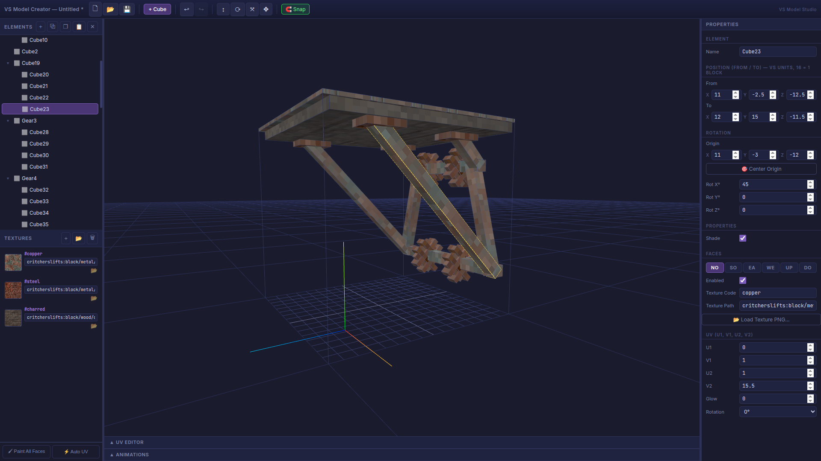
Task: Click the Texture Code input field
Action: [x=777, y=293]
